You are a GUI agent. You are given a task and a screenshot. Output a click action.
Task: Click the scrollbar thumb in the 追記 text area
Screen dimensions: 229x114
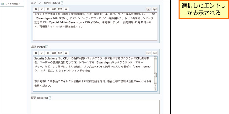[155, 75]
